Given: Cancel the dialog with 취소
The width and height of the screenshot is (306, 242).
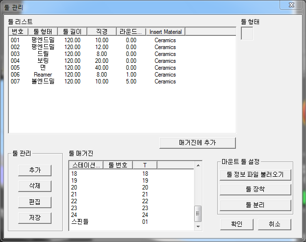Looking at the screenshot, I should pos(275,224).
